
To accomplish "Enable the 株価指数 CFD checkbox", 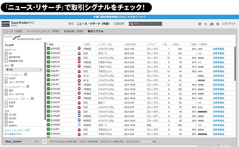I will (x=6, y=61).
